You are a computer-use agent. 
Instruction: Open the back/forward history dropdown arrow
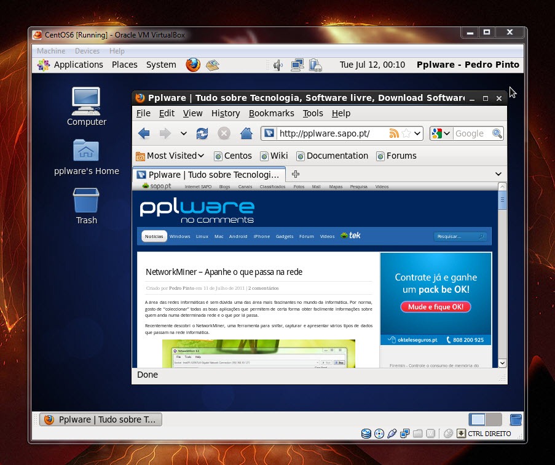coord(183,133)
